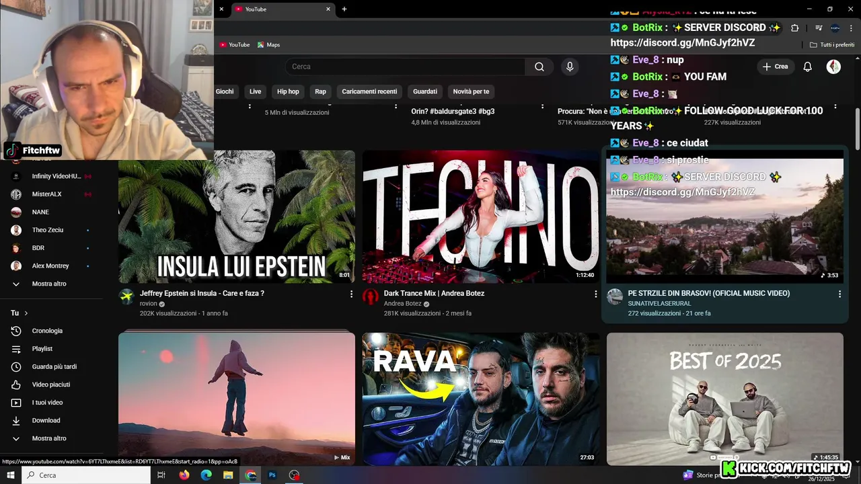Open options menu for Jeffrey Epstein video
This screenshot has height=484, width=861.
coord(351,294)
